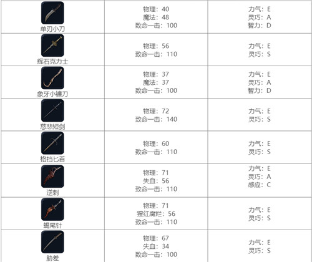
Task: Click the 慈悲短剑 name label
Action: click(x=52, y=127)
